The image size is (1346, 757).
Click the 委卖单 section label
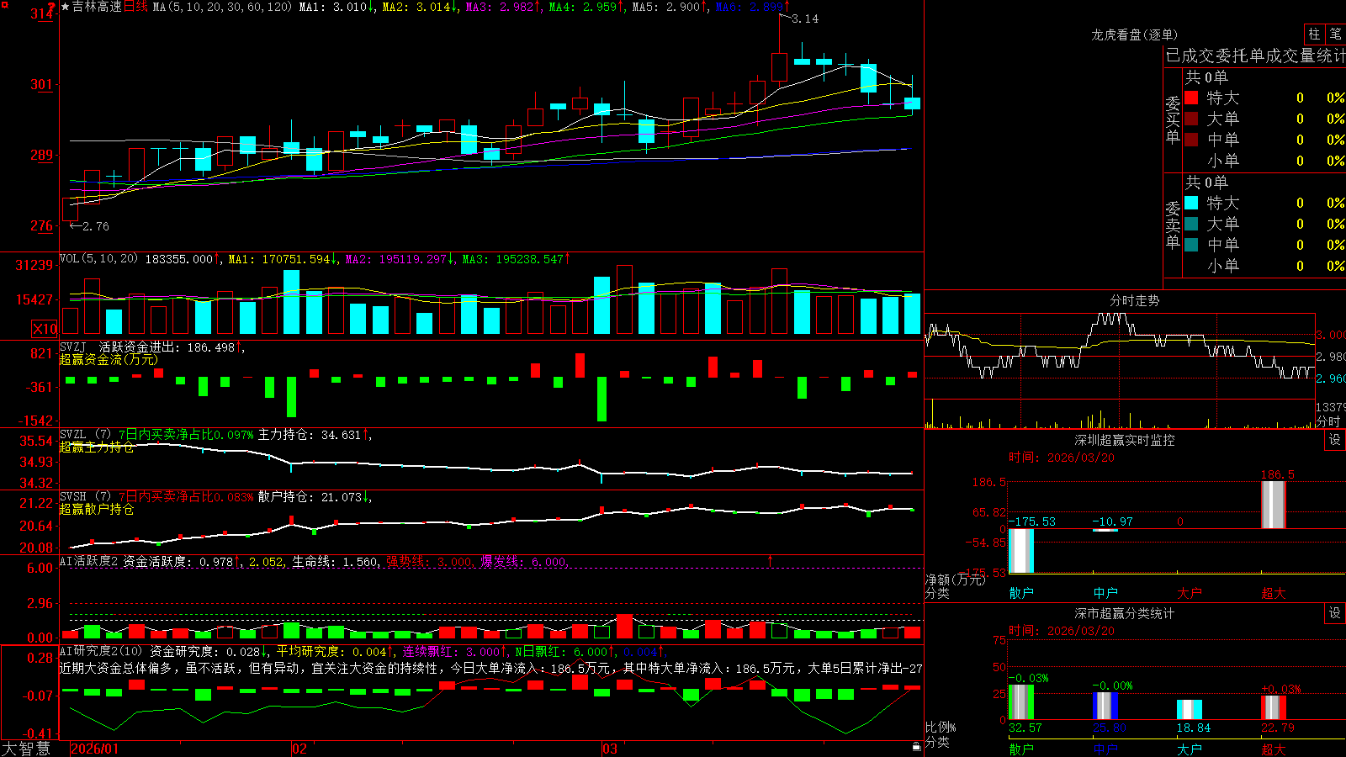(1173, 225)
